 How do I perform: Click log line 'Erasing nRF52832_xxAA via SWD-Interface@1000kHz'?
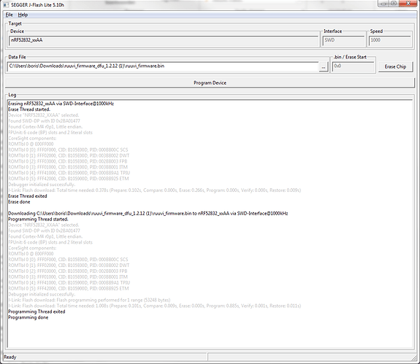coord(61,104)
